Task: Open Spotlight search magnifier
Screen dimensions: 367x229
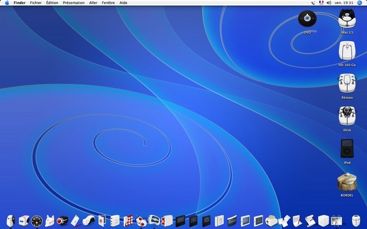Action: pyautogui.click(x=360, y=3)
